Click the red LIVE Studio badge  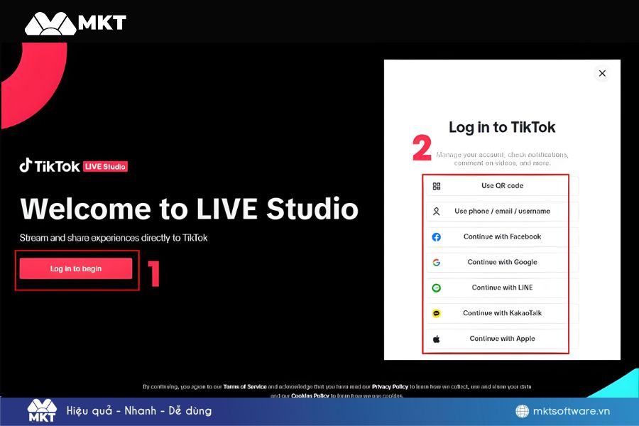[105, 167]
